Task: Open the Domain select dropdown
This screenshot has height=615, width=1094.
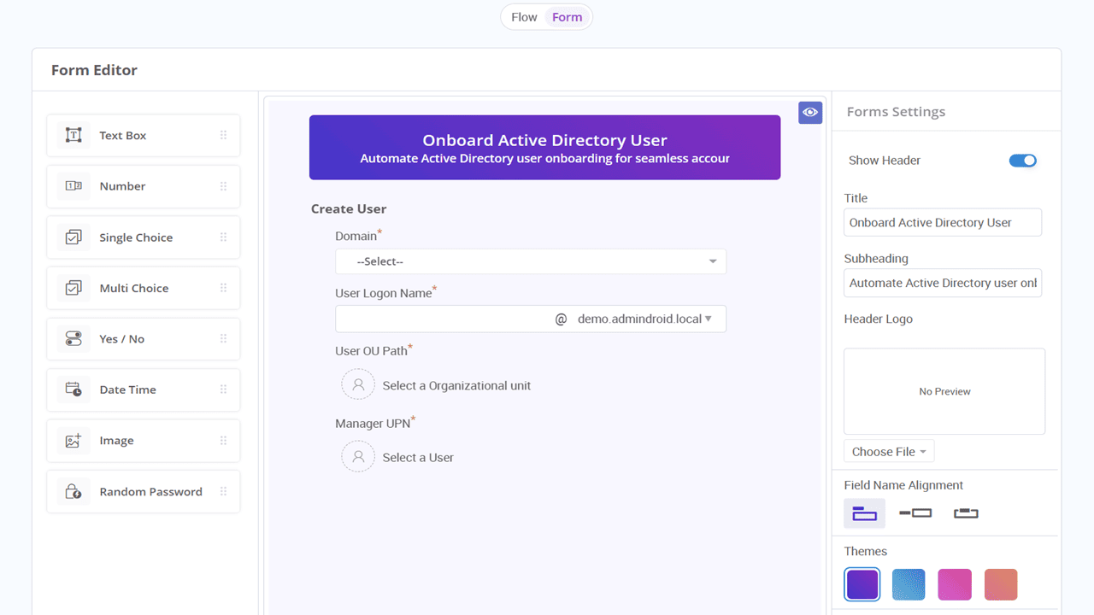Action: point(530,261)
